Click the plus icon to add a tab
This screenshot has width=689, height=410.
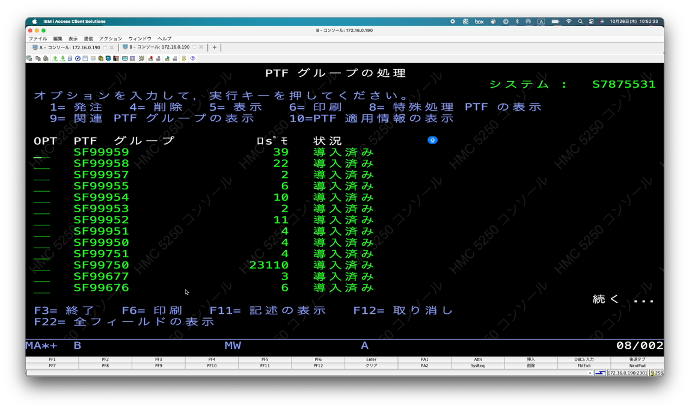pyautogui.click(x=215, y=47)
